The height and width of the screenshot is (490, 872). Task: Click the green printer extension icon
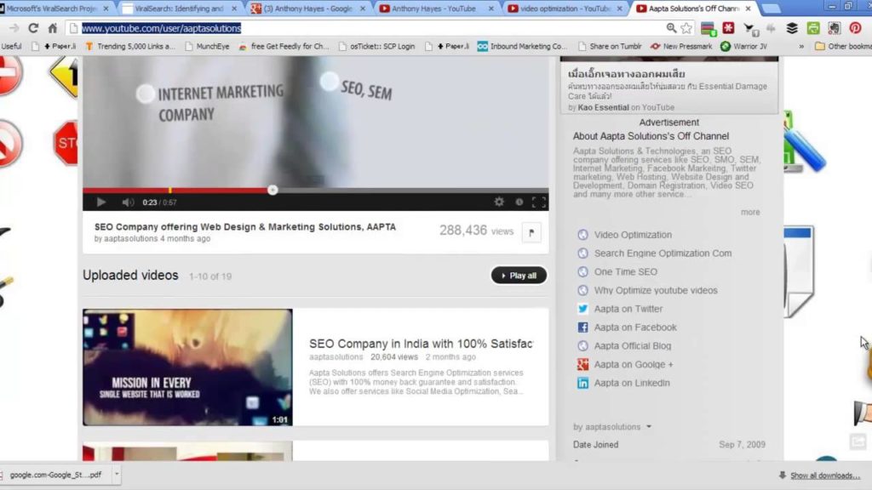[813, 28]
